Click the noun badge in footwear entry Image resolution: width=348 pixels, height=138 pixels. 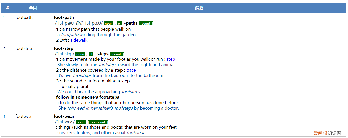81,122
